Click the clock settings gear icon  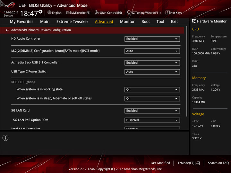point(40,12)
